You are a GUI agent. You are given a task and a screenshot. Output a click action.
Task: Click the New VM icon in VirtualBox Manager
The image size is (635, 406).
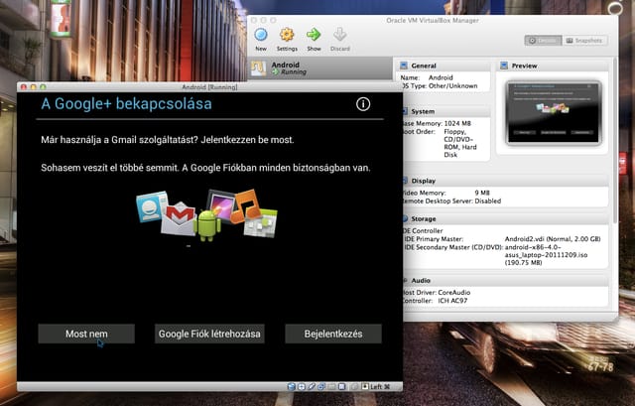click(x=261, y=35)
